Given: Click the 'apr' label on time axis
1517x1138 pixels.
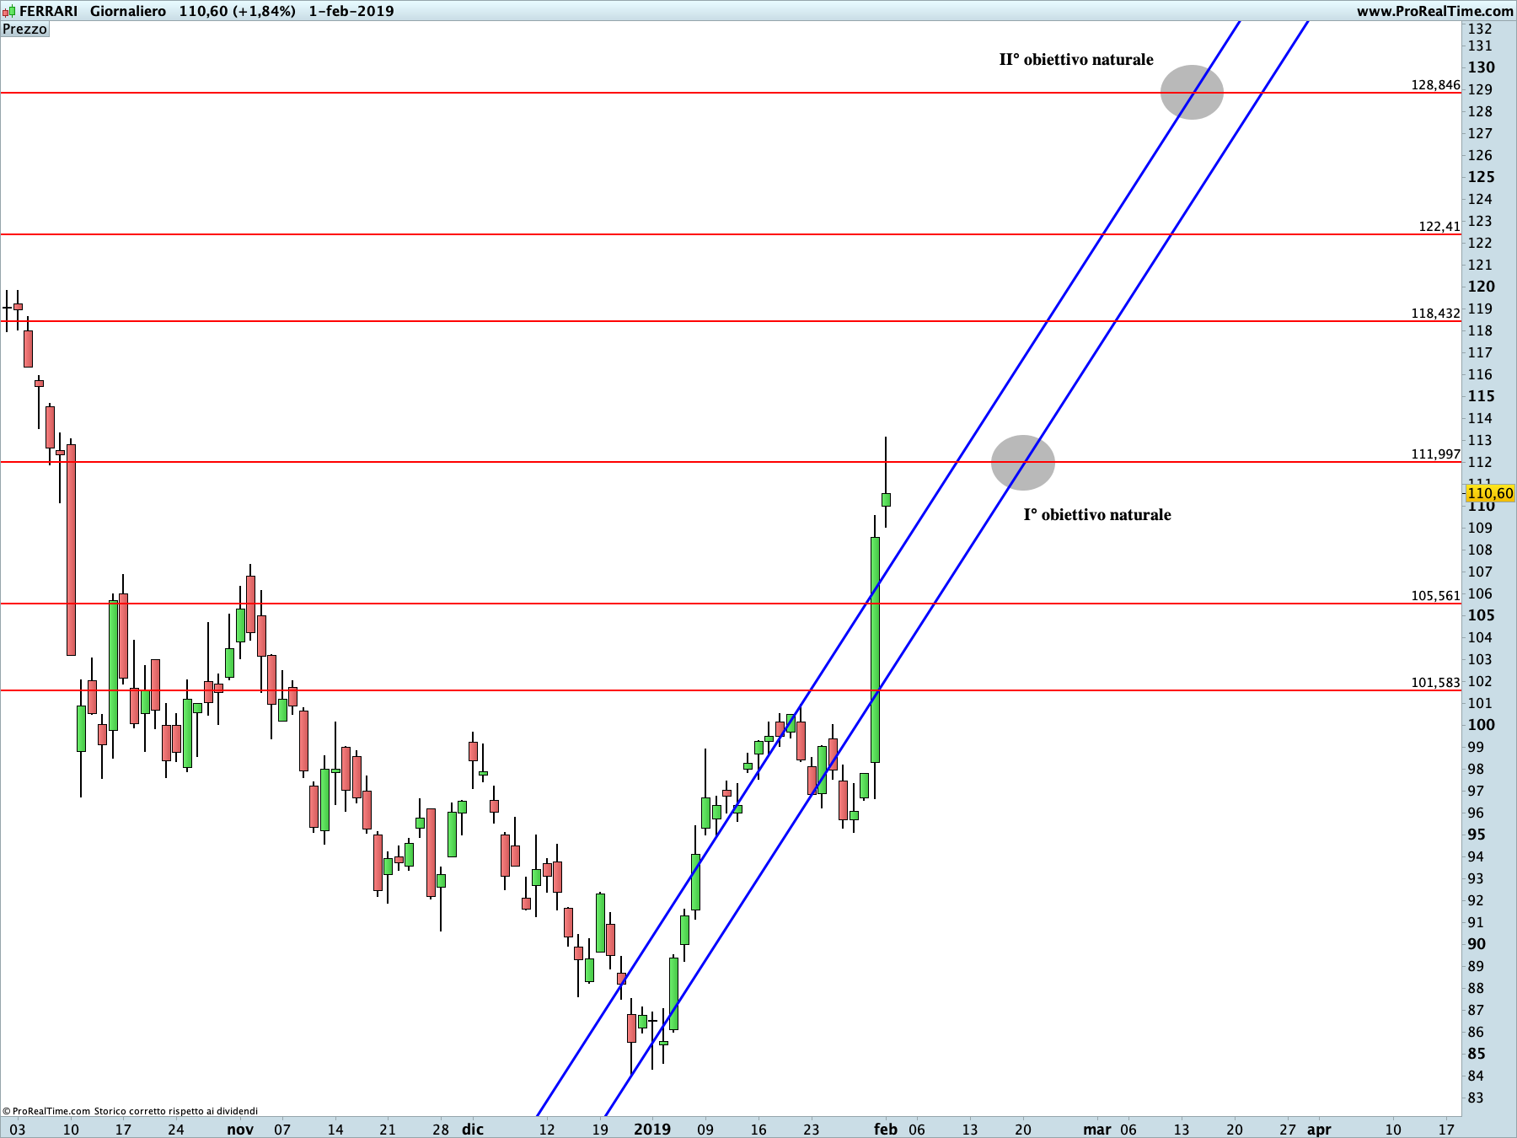Looking at the screenshot, I should click(x=1319, y=1130).
